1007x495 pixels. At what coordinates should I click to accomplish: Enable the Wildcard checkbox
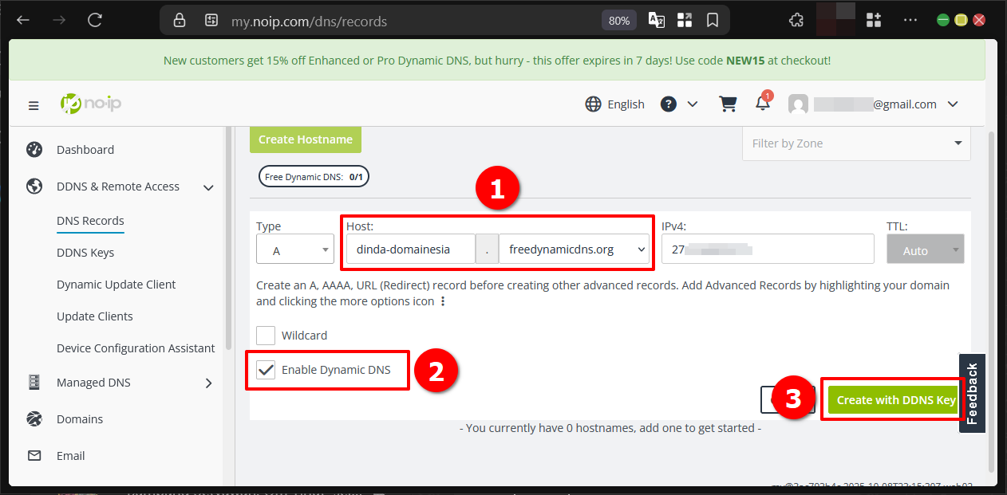tap(266, 336)
